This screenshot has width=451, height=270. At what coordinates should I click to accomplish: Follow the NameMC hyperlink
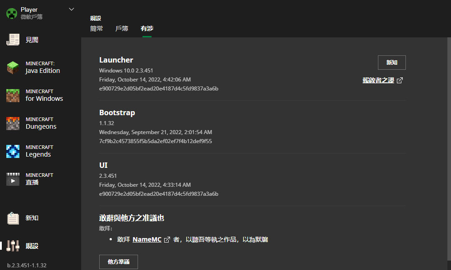(147, 239)
